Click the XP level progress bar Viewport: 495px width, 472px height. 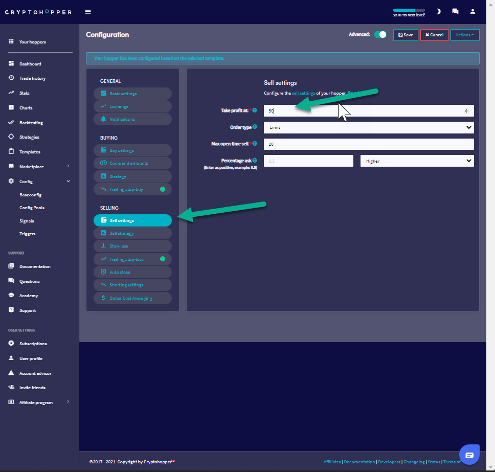(x=409, y=10)
